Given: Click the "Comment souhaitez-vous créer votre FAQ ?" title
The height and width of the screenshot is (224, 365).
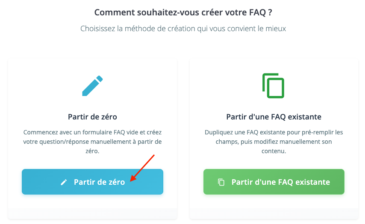Looking at the screenshot, I should 183,12.
